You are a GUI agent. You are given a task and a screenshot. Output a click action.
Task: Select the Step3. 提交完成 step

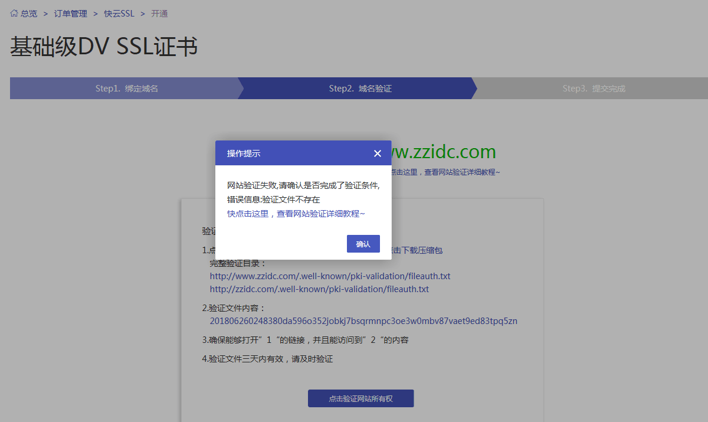(x=594, y=89)
